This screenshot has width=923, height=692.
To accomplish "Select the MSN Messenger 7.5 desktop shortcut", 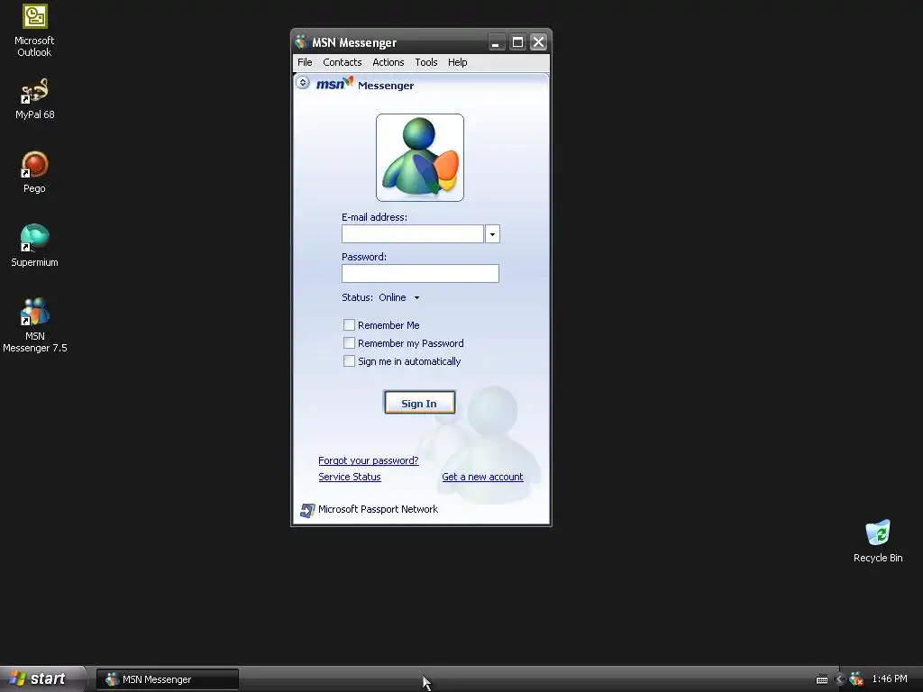I will pyautogui.click(x=35, y=325).
